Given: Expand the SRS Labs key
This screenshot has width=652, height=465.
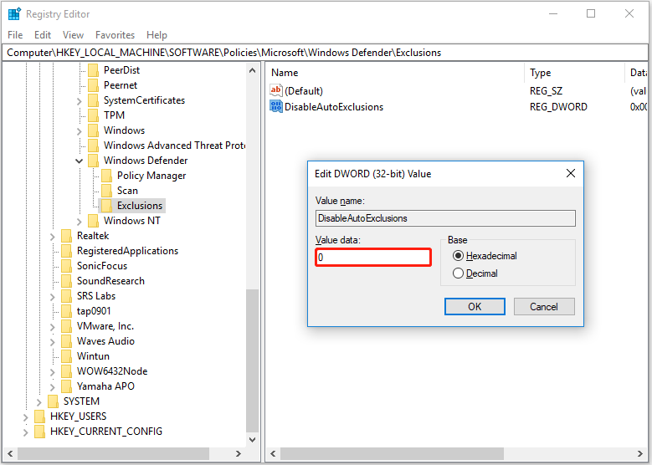Looking at the screenshot, I should tap(53, 296).
